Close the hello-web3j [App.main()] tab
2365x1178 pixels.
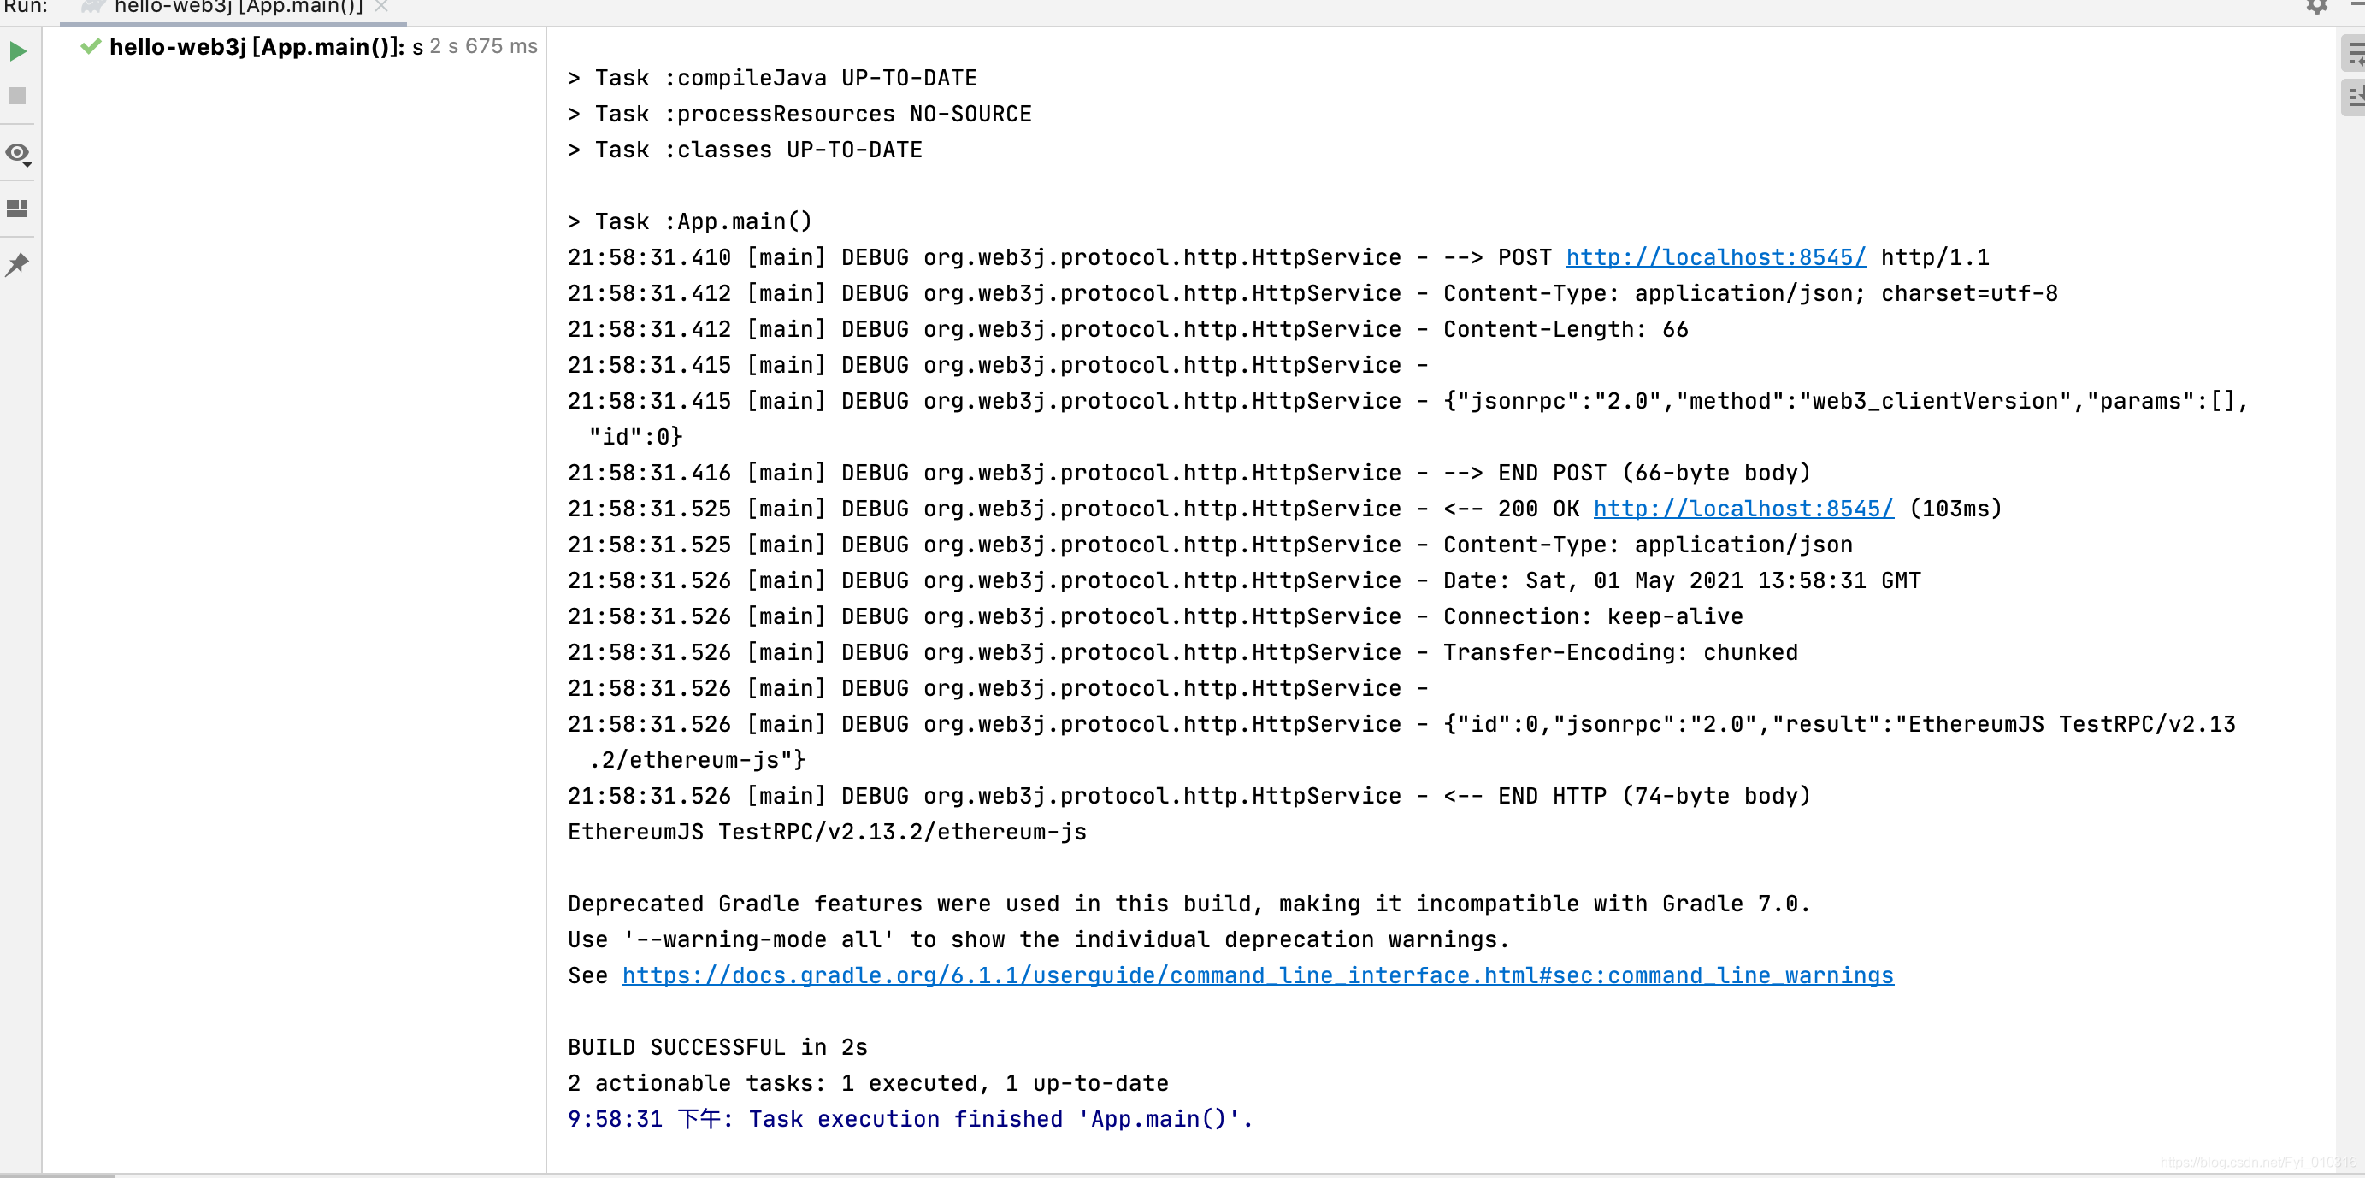click(x=381, y=8)
